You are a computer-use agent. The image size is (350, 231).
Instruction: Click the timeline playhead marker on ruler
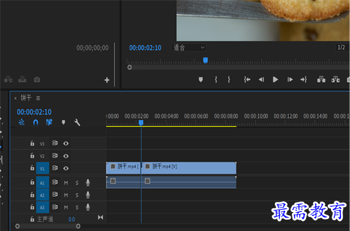click(141, 122)
